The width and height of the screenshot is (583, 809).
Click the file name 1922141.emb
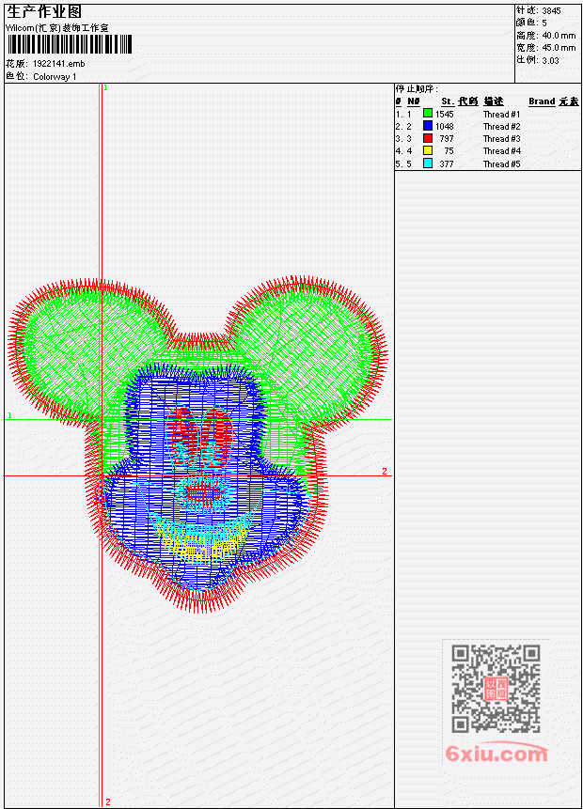pos(59,64)
